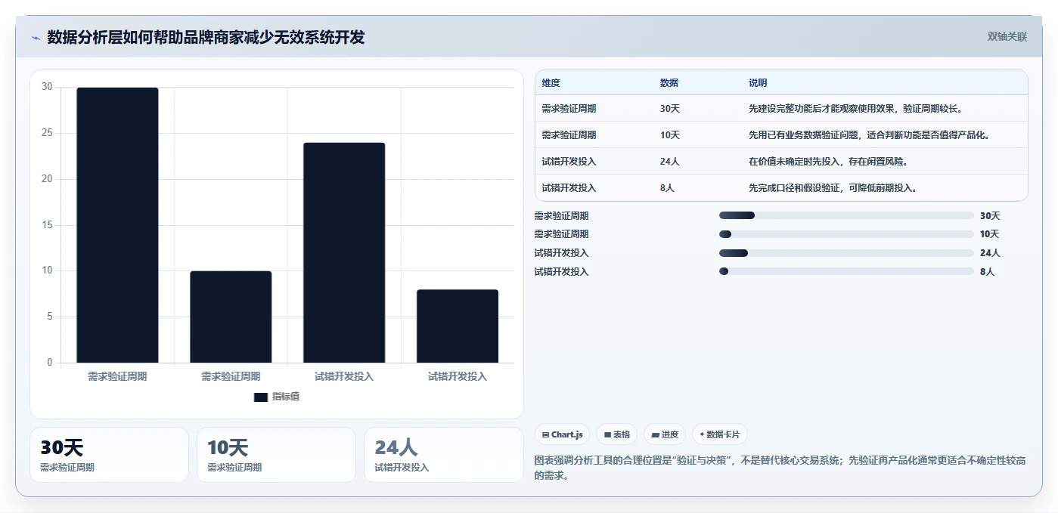
Task: Click the 说明 column header
Action: (x=758, y=83)
